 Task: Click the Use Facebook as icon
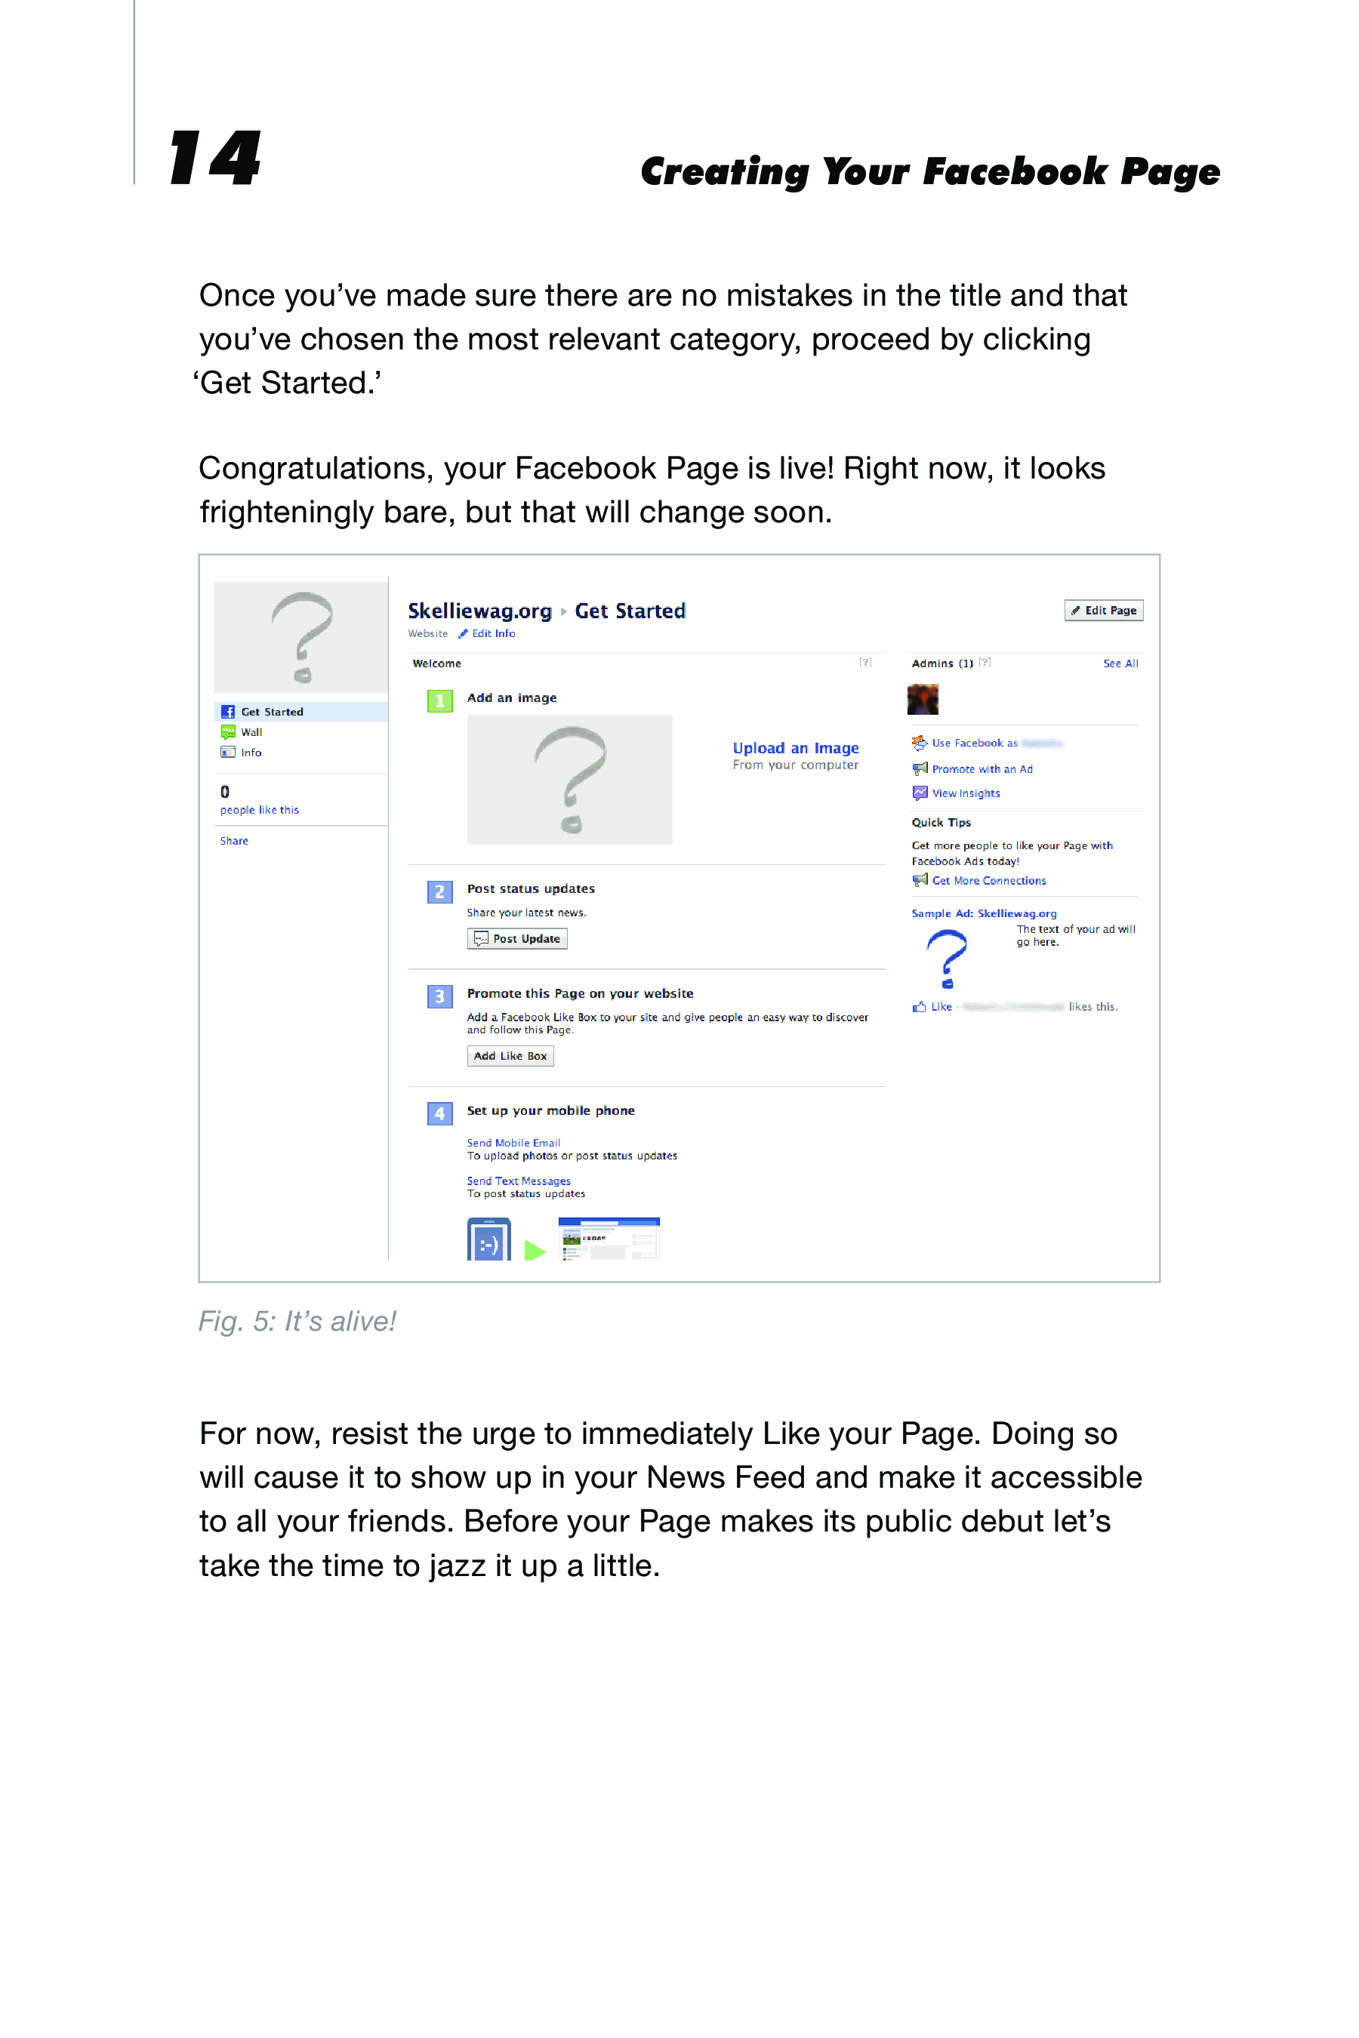(919, 743)
